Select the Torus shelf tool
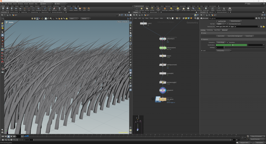Screen dimensions: 266x144 [x=16, y=9]
